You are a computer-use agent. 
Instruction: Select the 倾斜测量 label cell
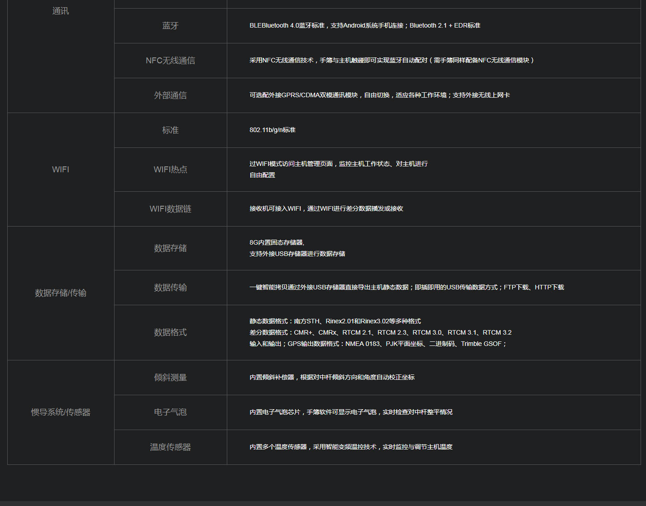tap(170, 378)
